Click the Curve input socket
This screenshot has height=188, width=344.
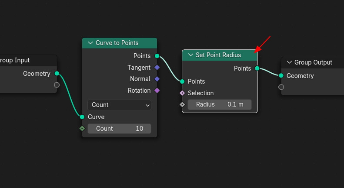pyautogui.click(x=82, y=117)
